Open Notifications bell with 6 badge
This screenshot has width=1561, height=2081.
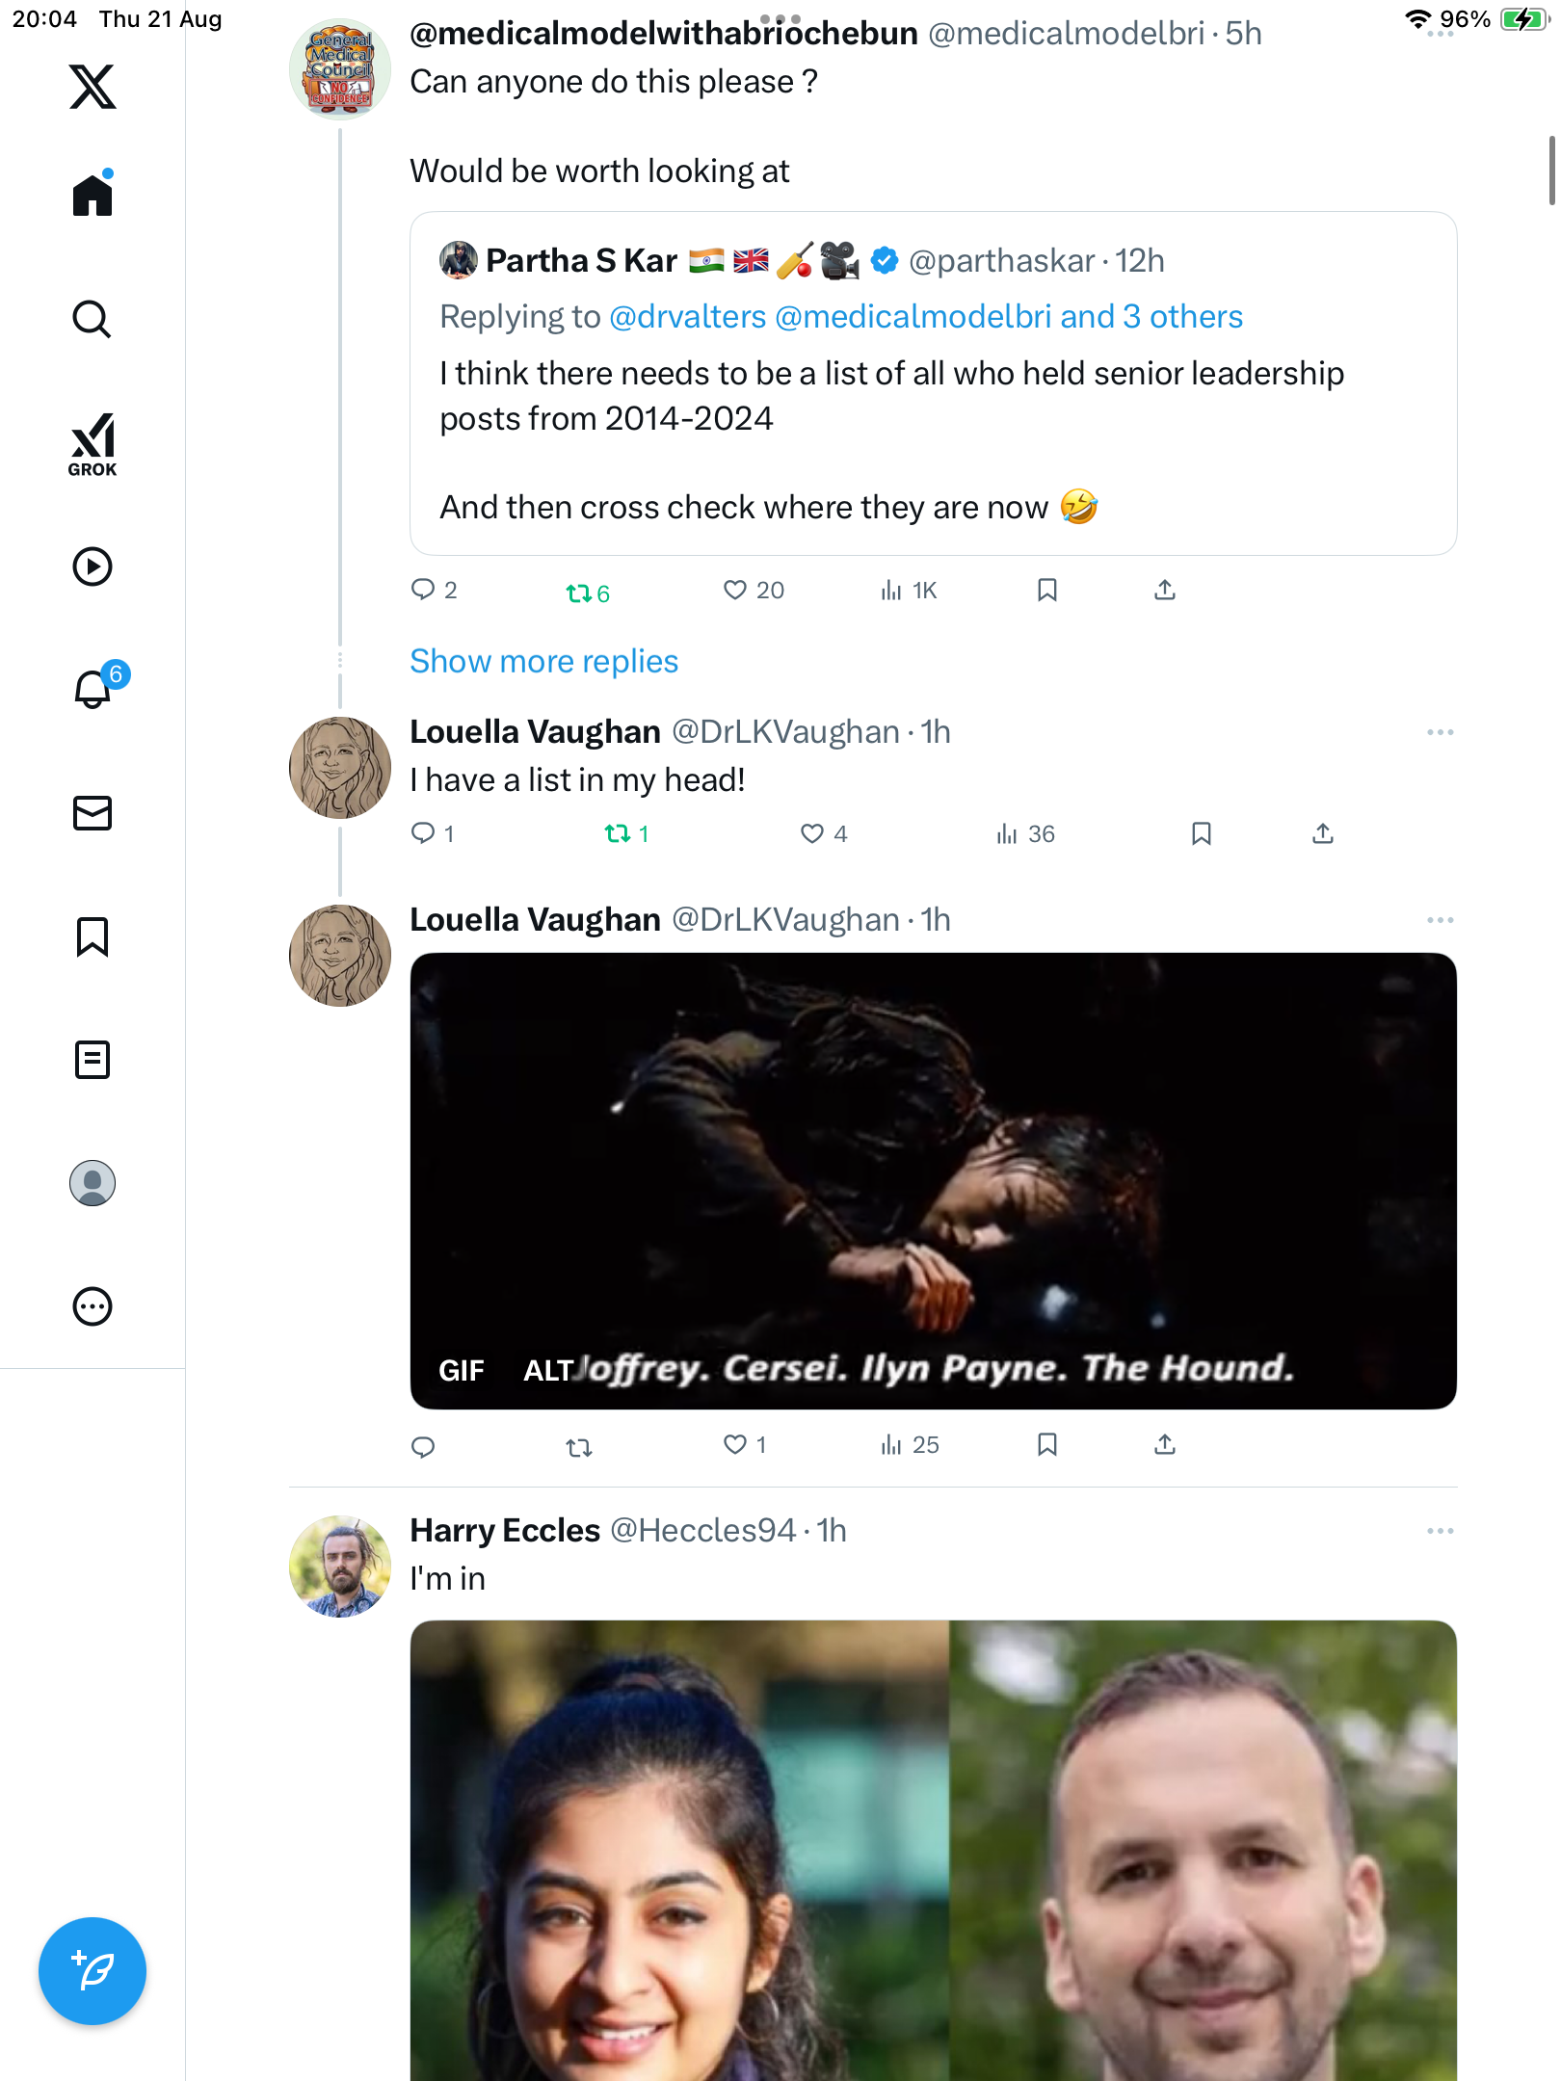[x=93, y=689]
